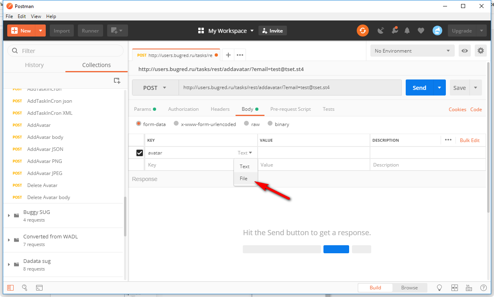Open Bootcamp lightbulb icon
Screen dimensions: 494x297
tap(439, 288)
